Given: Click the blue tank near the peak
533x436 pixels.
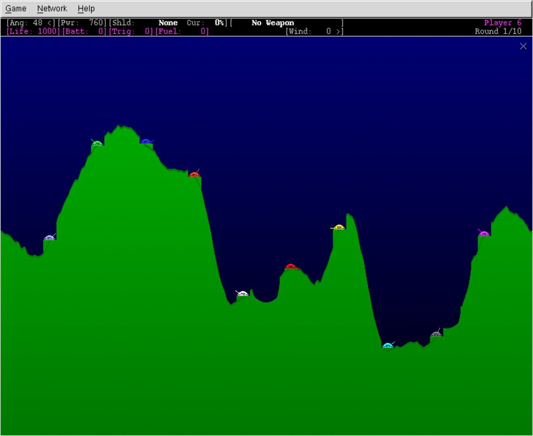Looking at the screenshot, I should point(146,141).
